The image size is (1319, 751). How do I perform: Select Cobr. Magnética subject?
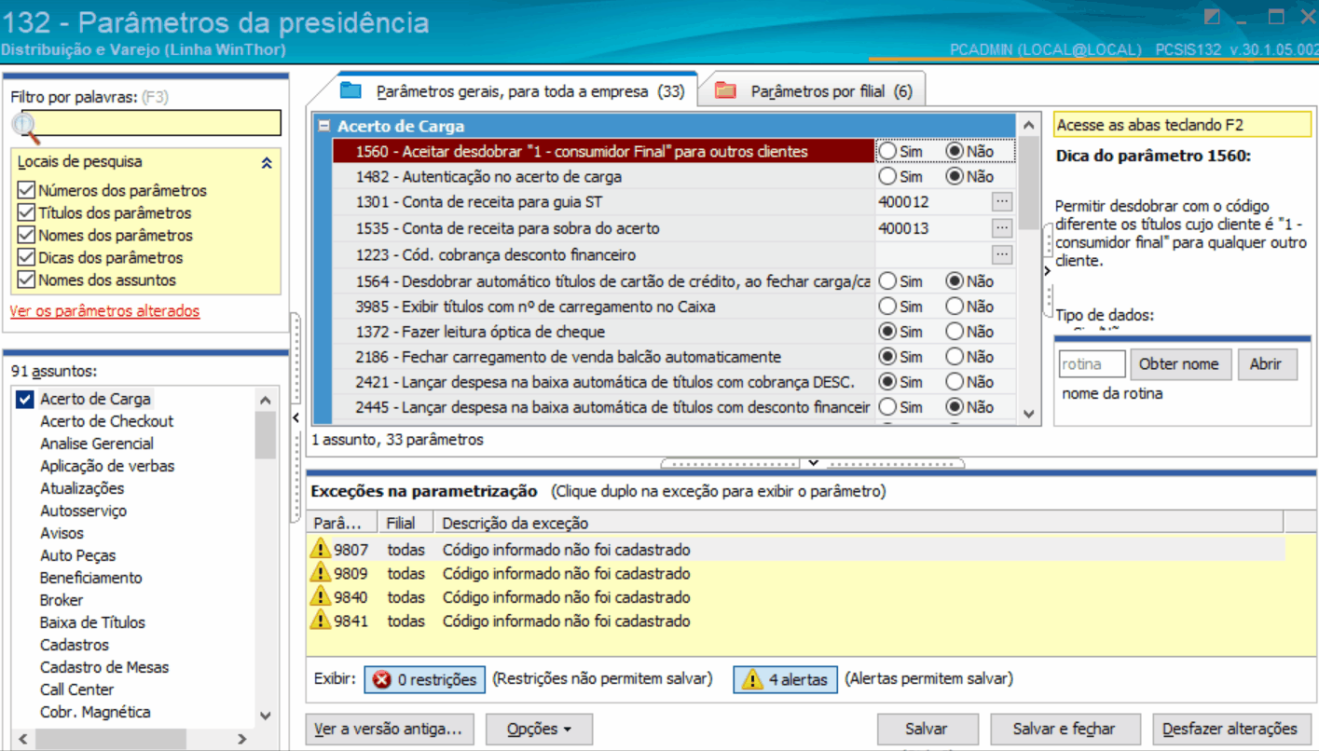(x=95, y=712)
